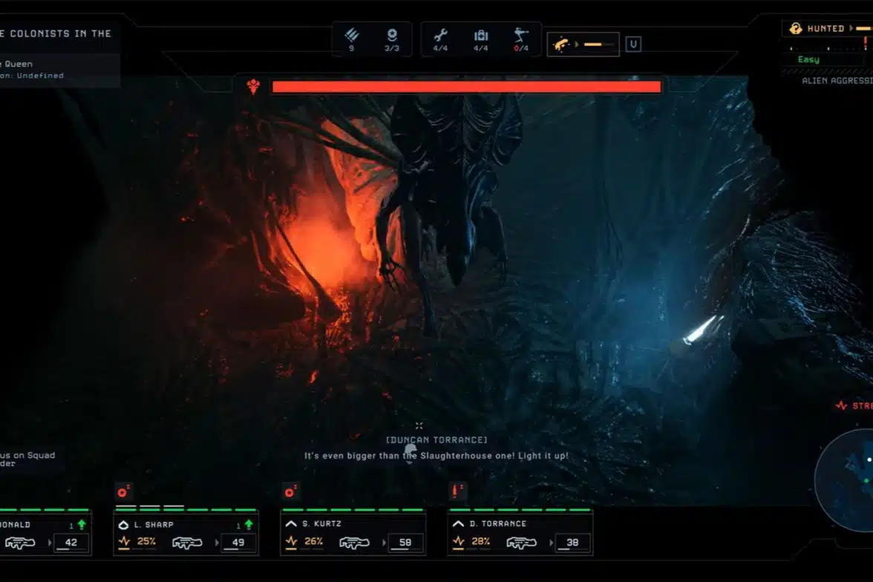Select the sentry gun icon above 0/4
This screenshot has width=873, height=582.
coord(521,35)
